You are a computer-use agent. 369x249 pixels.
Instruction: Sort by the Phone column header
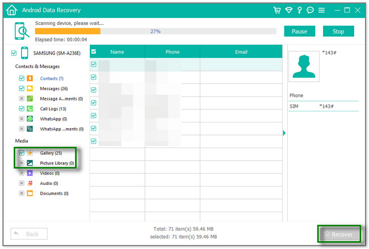[x=173, y=52]
